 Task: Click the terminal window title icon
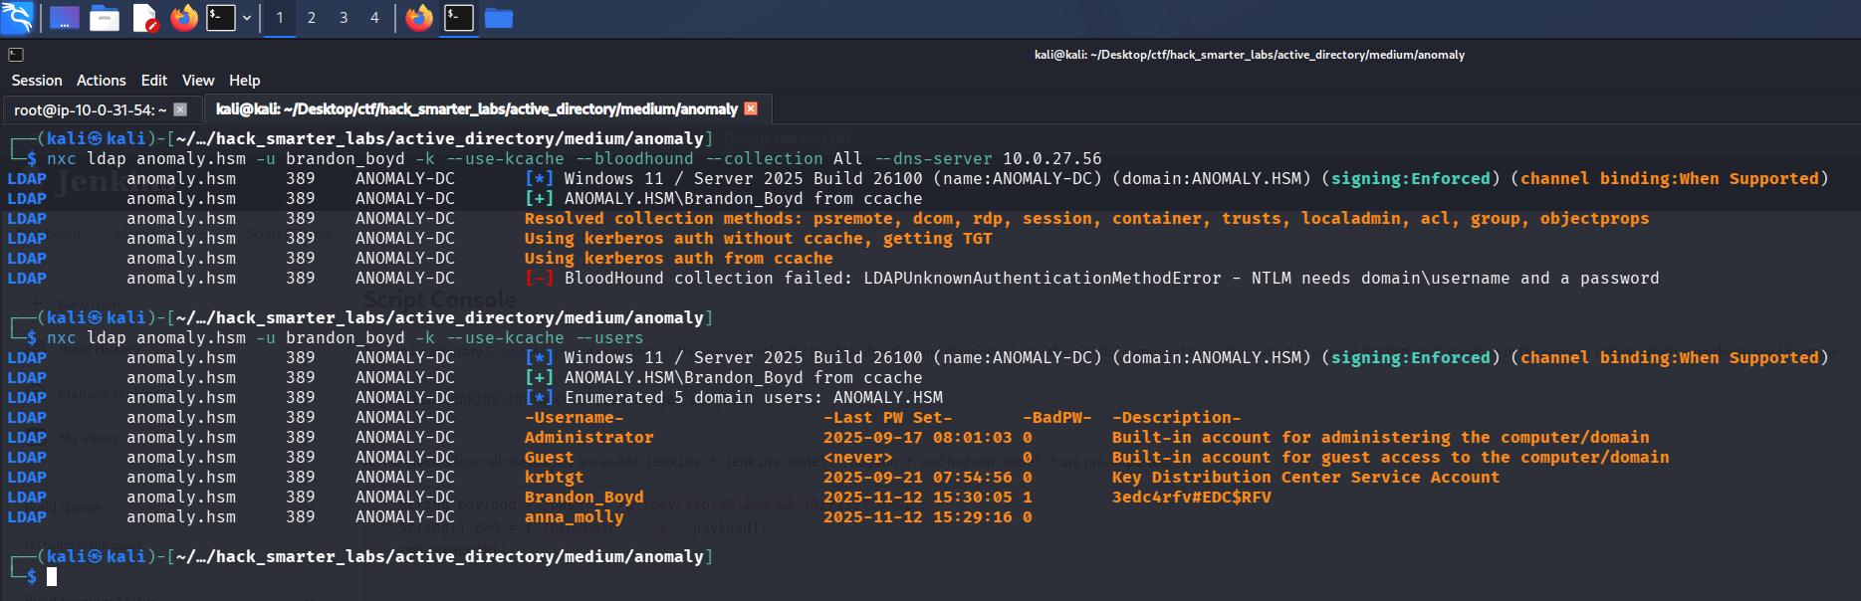coord(16,55)
